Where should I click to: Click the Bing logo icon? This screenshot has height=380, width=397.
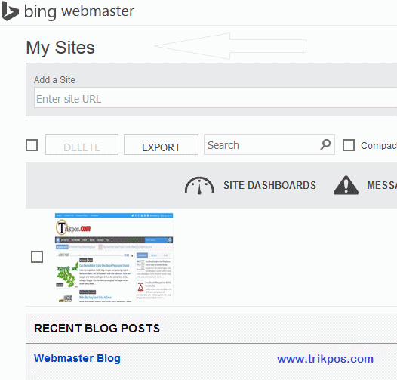11,11
